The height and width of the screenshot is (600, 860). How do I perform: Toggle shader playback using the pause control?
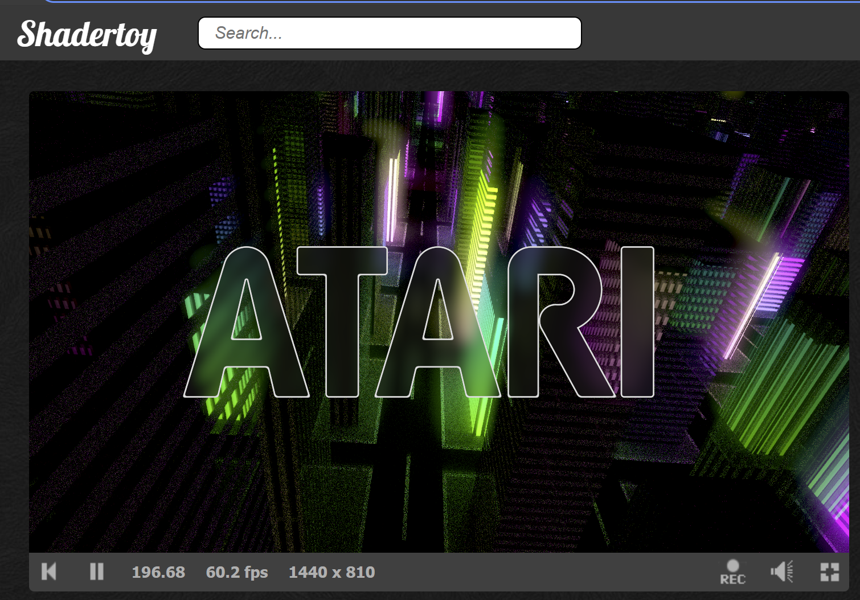pyautogui.click(x=96, y=572)
